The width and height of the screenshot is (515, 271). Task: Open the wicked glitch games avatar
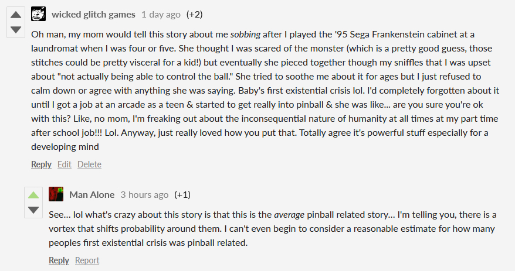click(39, 14)
